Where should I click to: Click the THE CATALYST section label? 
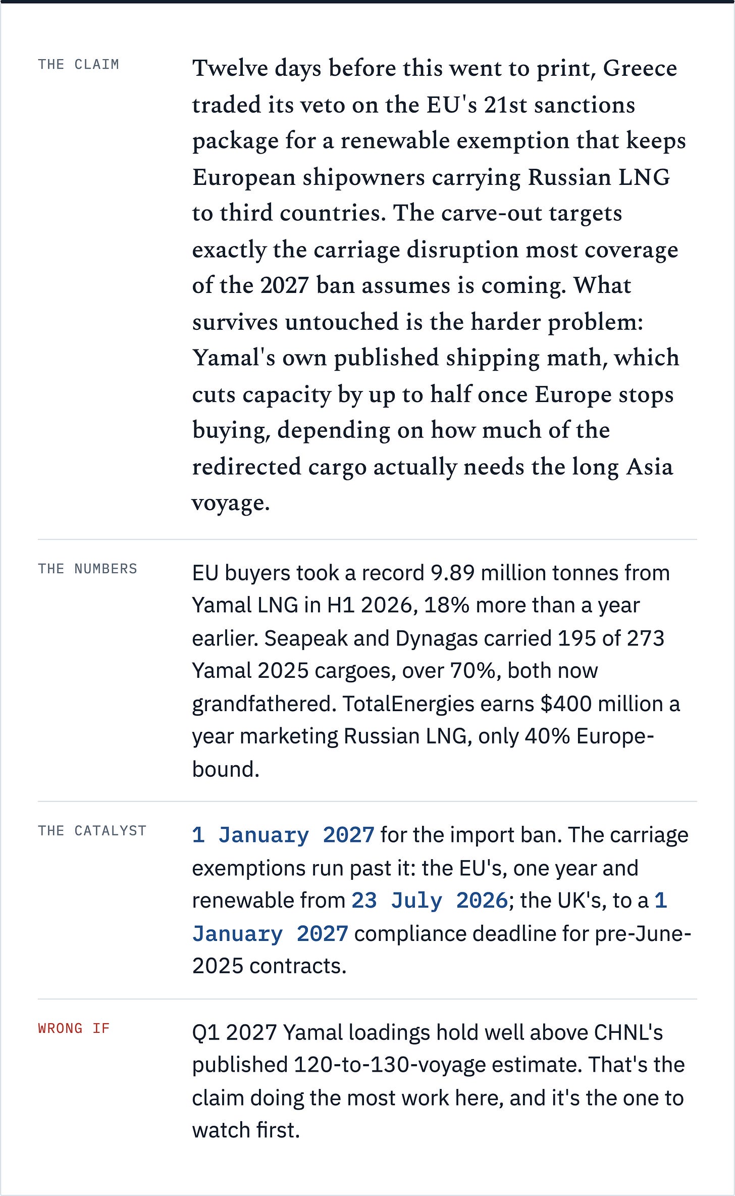coord(92,831)
